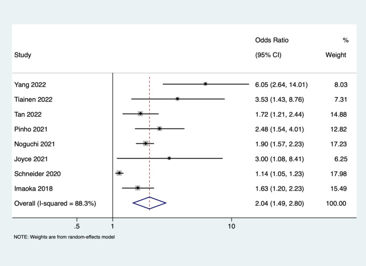Click the Yang 2022 study label
This screenshot has height=266, width=366.
(30, 84)
